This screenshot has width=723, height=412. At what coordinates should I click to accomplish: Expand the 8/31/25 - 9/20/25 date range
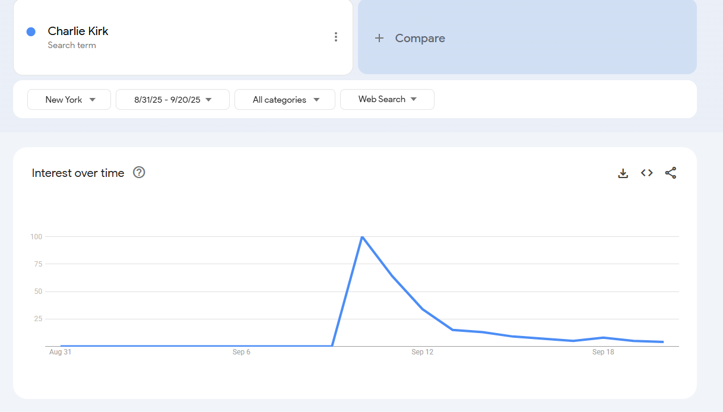pyautogui.click(x=173, y=100)
